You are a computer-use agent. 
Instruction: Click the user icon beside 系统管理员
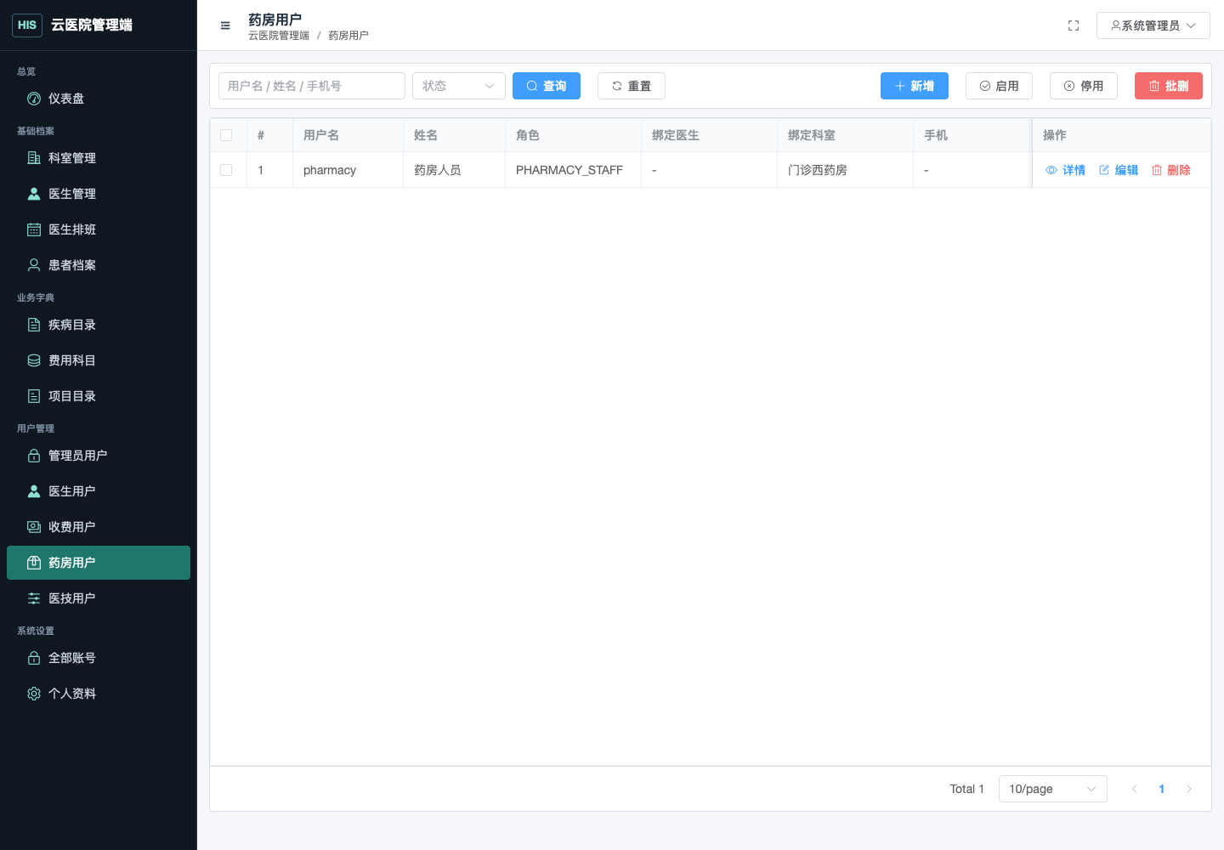tap(1116, 25)
